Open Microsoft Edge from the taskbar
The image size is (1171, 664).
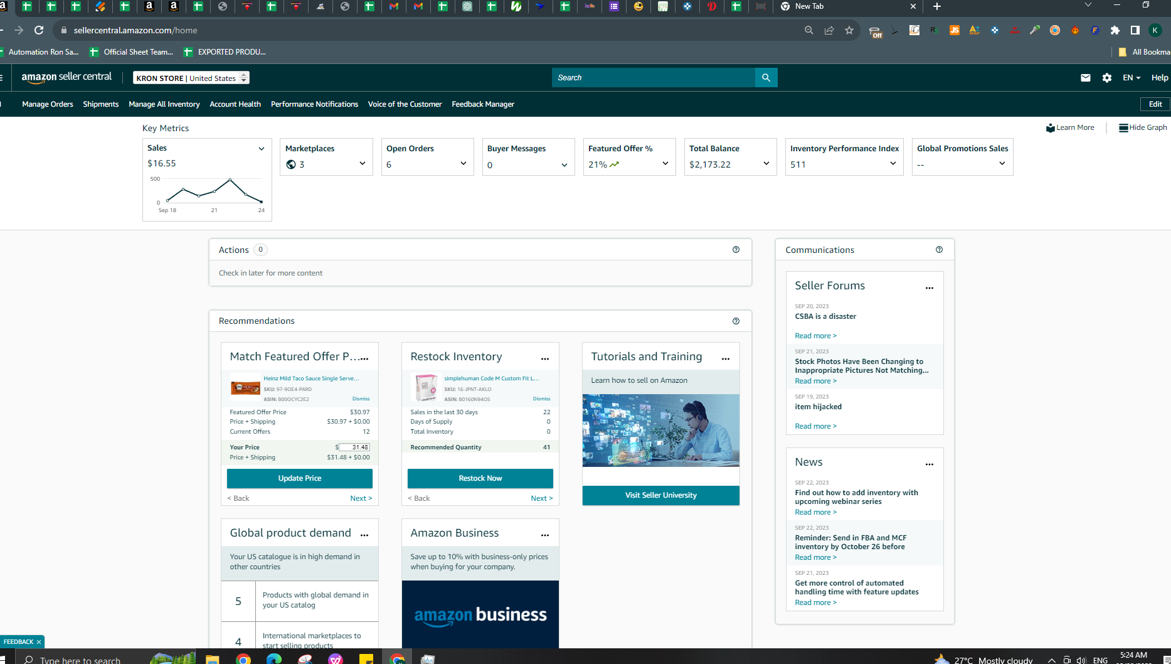point(274,659)
